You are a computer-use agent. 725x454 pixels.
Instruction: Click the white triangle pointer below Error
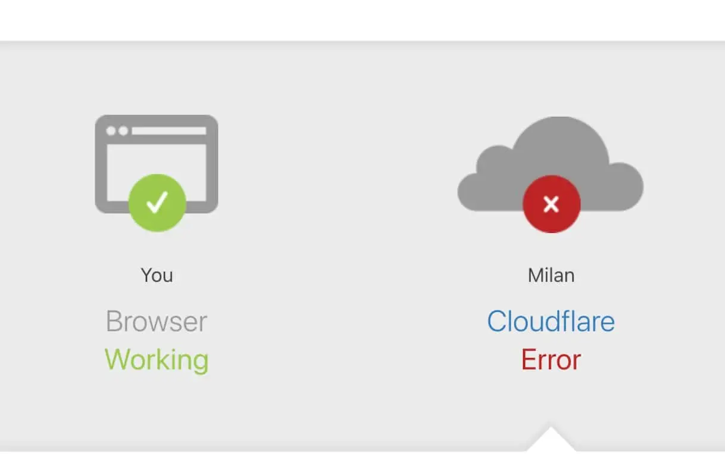(x=551, y=439)
